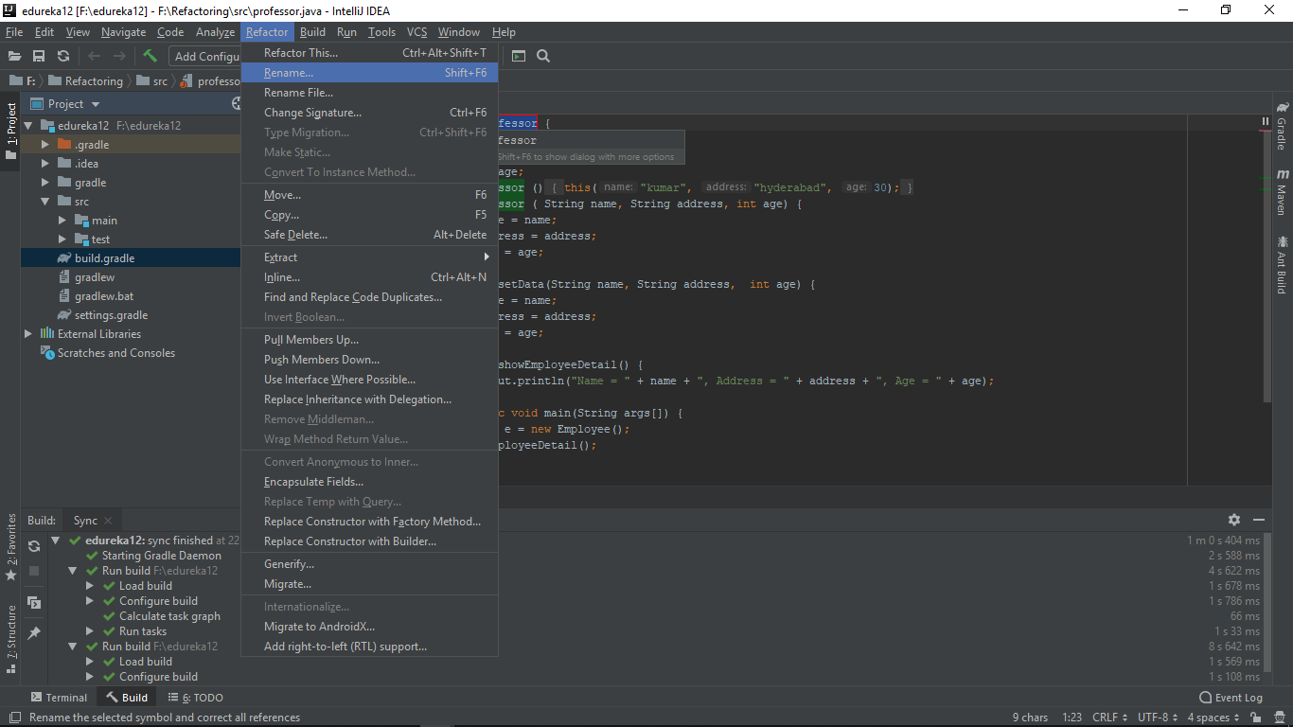
Task: Expand the Run tasks build node
Action: coord(90,631)
